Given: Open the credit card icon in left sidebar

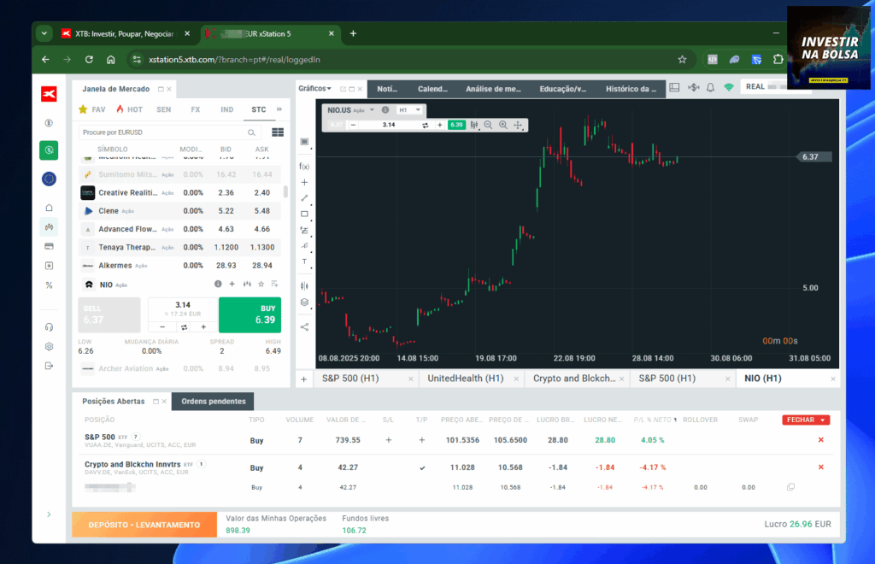Looking at the screenshot, I should point(49,246).
